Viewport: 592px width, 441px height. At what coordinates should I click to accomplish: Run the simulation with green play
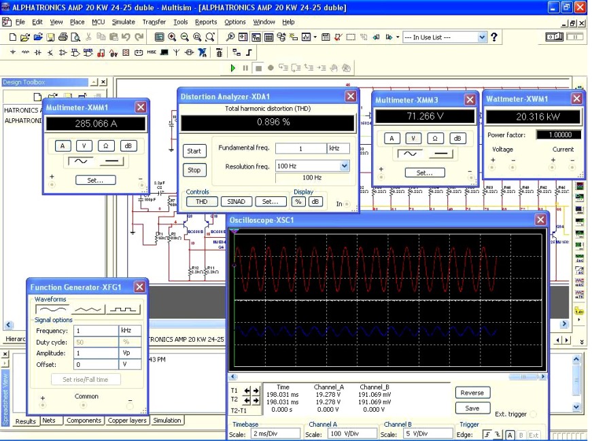tap(233, 68)
